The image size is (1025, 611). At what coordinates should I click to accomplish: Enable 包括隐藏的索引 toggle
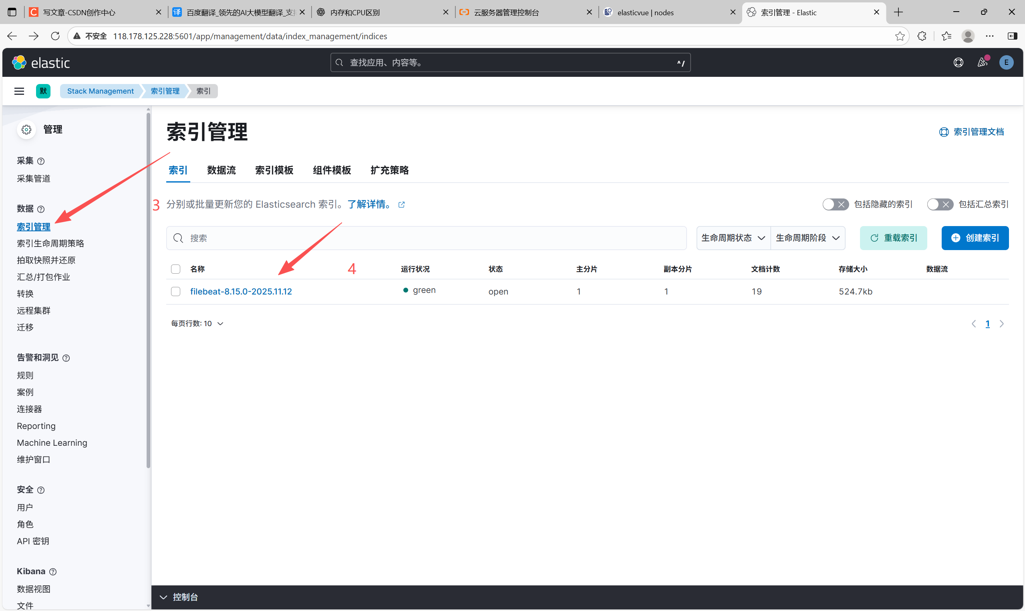pyautogui.click(x=835, y=204)
